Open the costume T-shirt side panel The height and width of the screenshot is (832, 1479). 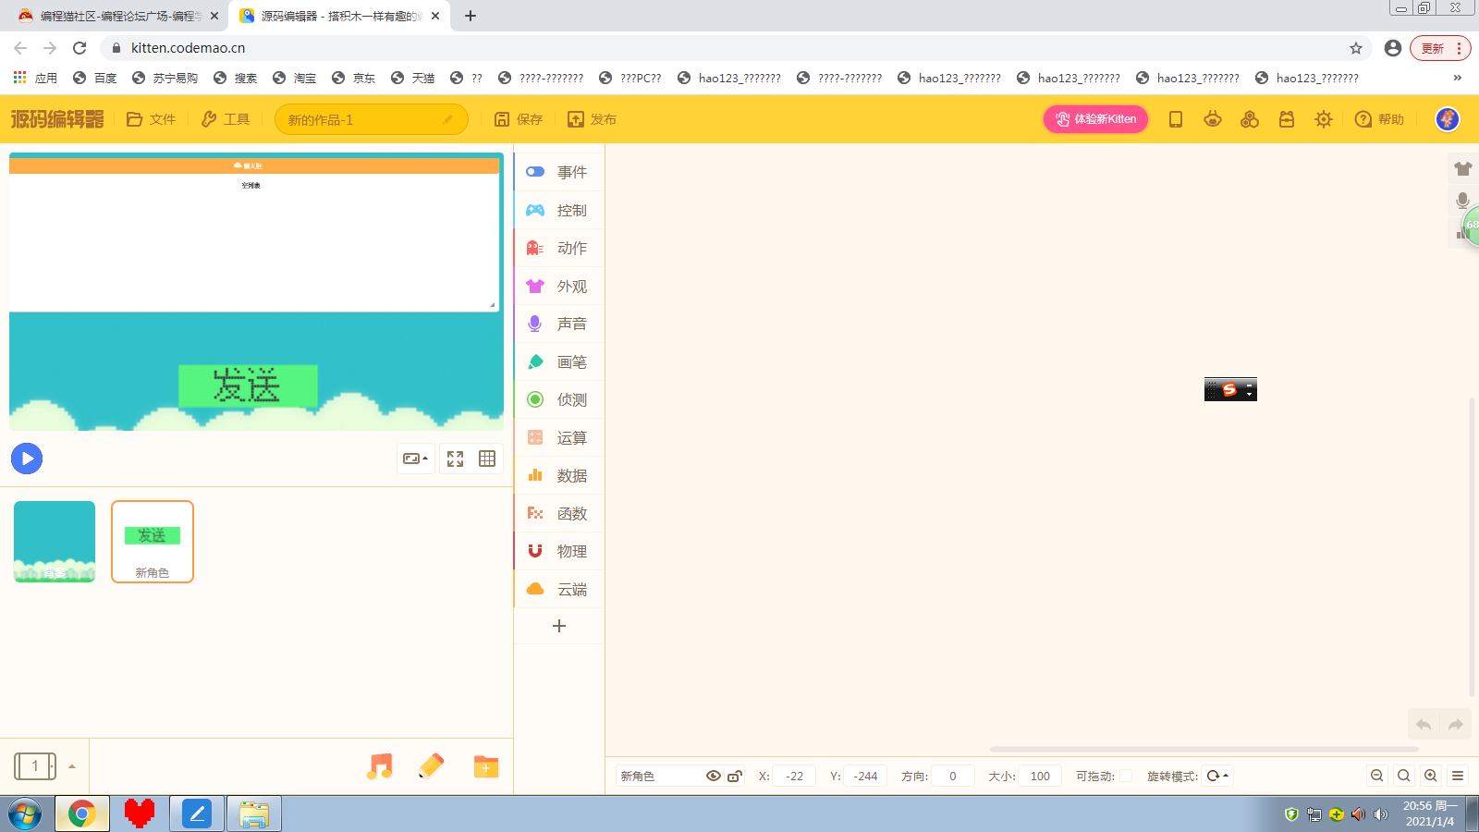tap(1463, 168)
